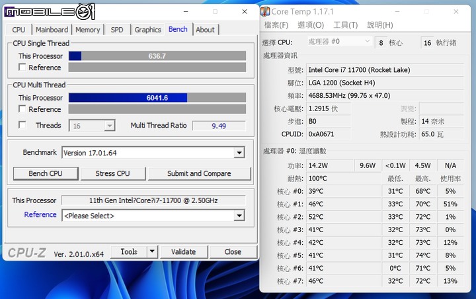Click the This Processor name field
Screen dimensions: 476x299
point(153,200)
